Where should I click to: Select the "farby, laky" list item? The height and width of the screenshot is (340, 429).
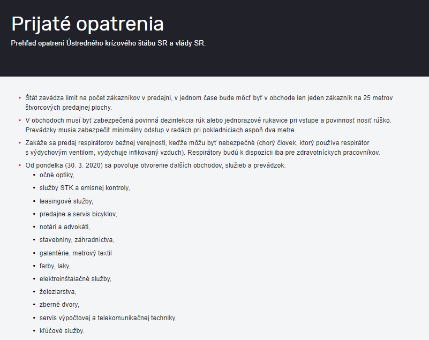click(x=55, y=266)
